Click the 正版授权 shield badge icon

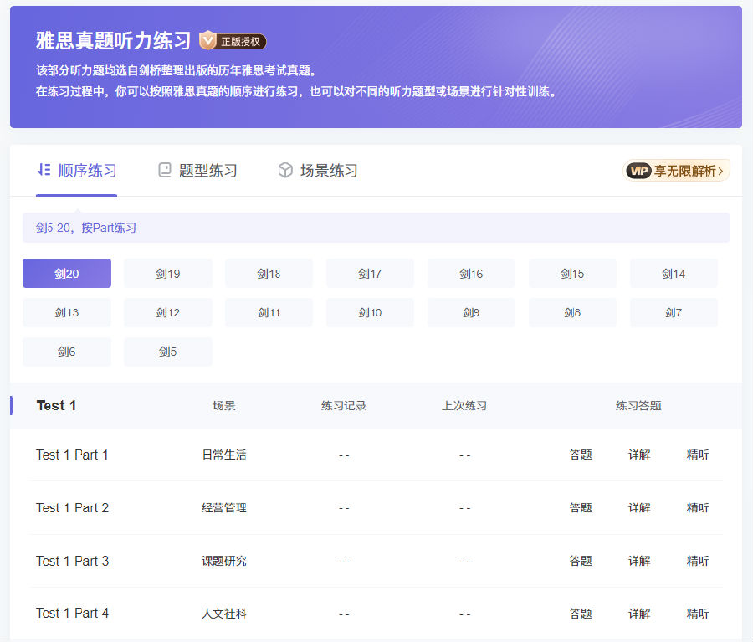pos(207,40)
